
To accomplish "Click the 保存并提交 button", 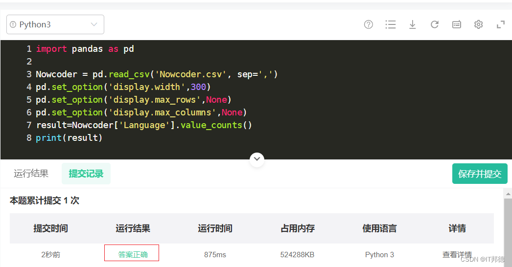I will coord(480,174).
